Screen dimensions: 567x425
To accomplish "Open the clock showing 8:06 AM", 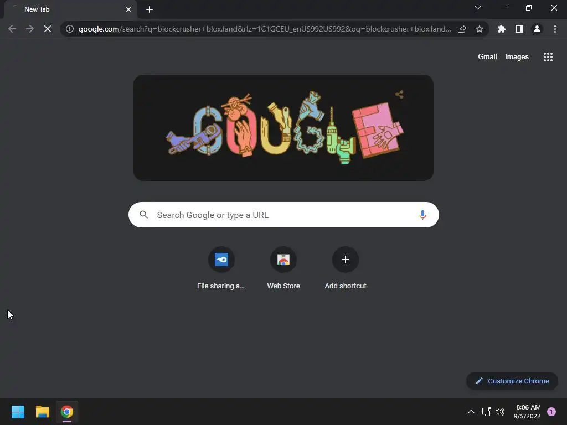I will click(x=528, y=412).
